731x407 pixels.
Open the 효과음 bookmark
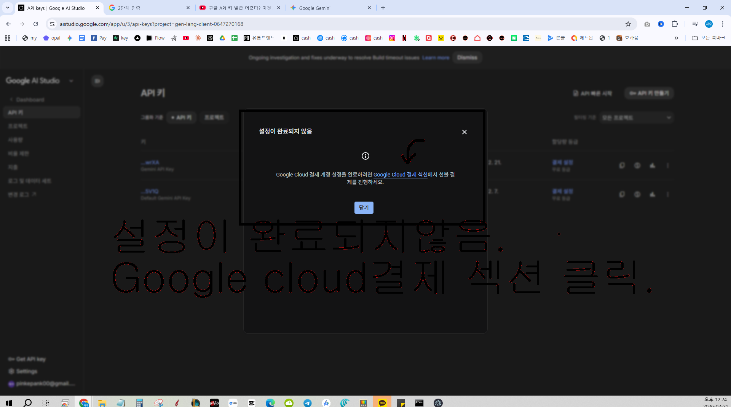coord(627,38)
